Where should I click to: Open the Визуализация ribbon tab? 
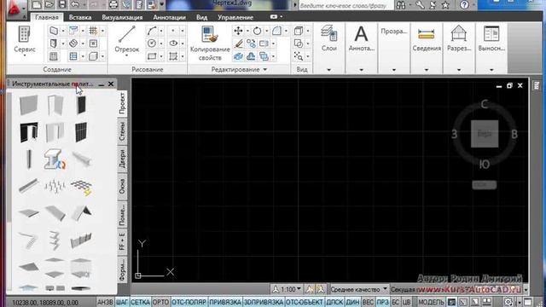[122, 17]
